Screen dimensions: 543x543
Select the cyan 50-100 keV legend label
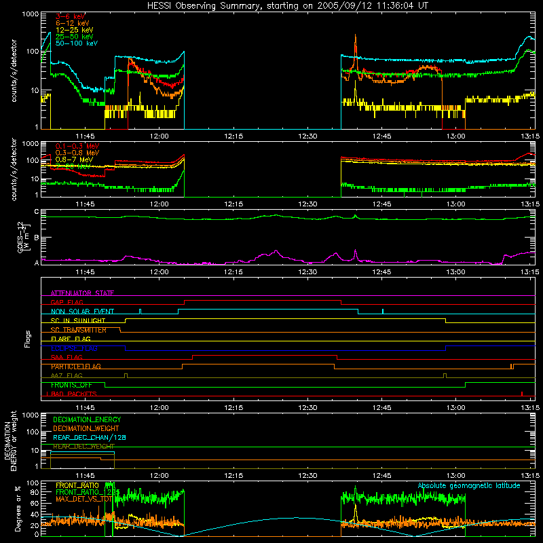coord(77,43)
